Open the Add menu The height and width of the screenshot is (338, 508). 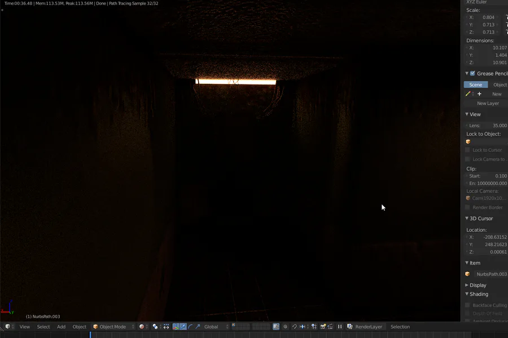[61, 327]
